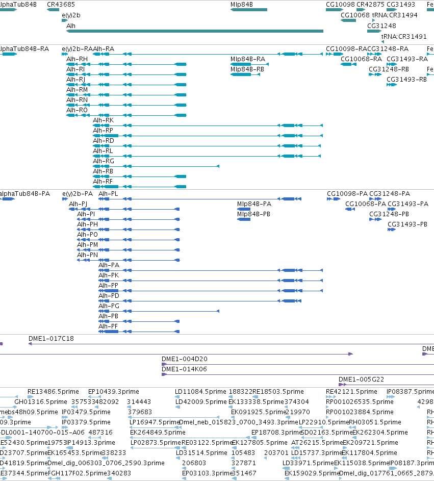The height and width of the screenshot is (481, 434).
Task: Select the Alh-PN protein label
Action: click(87, 255)
